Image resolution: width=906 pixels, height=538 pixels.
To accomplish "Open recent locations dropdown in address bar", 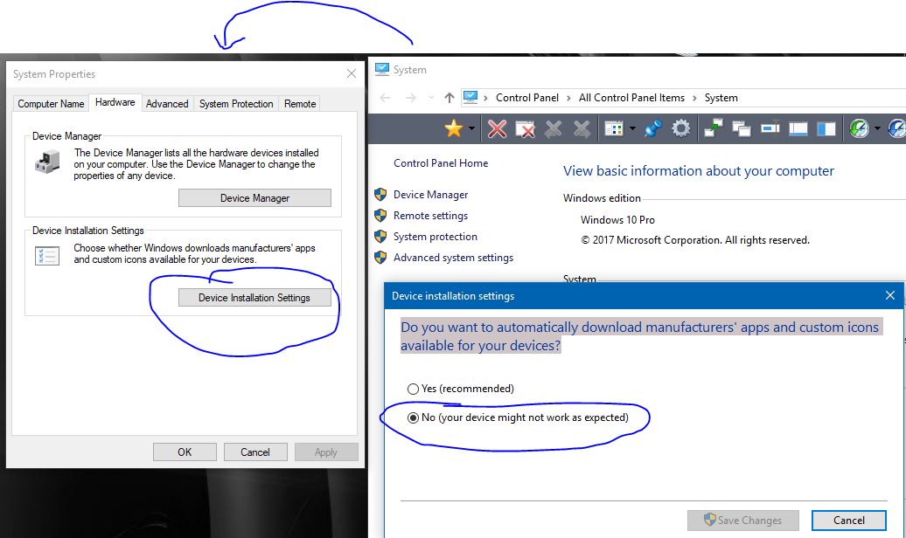I will (431, 98).
